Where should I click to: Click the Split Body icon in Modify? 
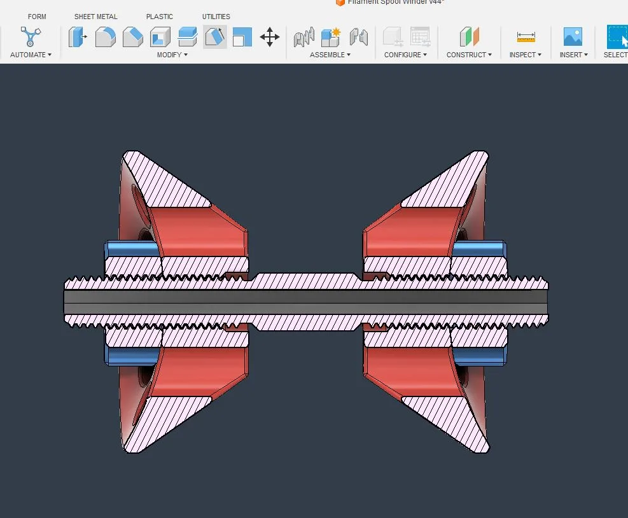pyautogui.click(x=187, y=38)
